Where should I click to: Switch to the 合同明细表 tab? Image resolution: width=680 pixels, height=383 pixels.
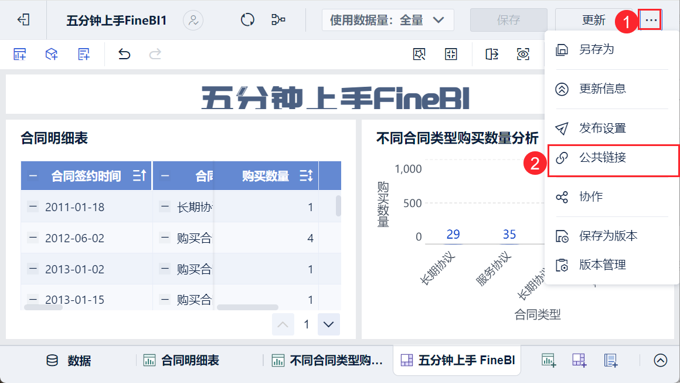(181, 361)
